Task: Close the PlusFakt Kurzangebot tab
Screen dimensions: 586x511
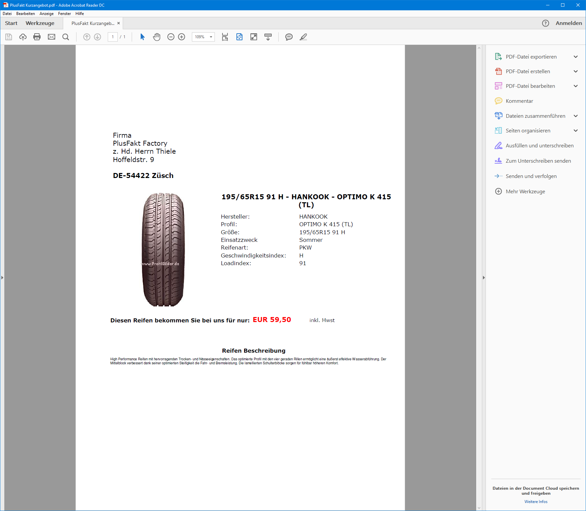Action: point(118,23)
